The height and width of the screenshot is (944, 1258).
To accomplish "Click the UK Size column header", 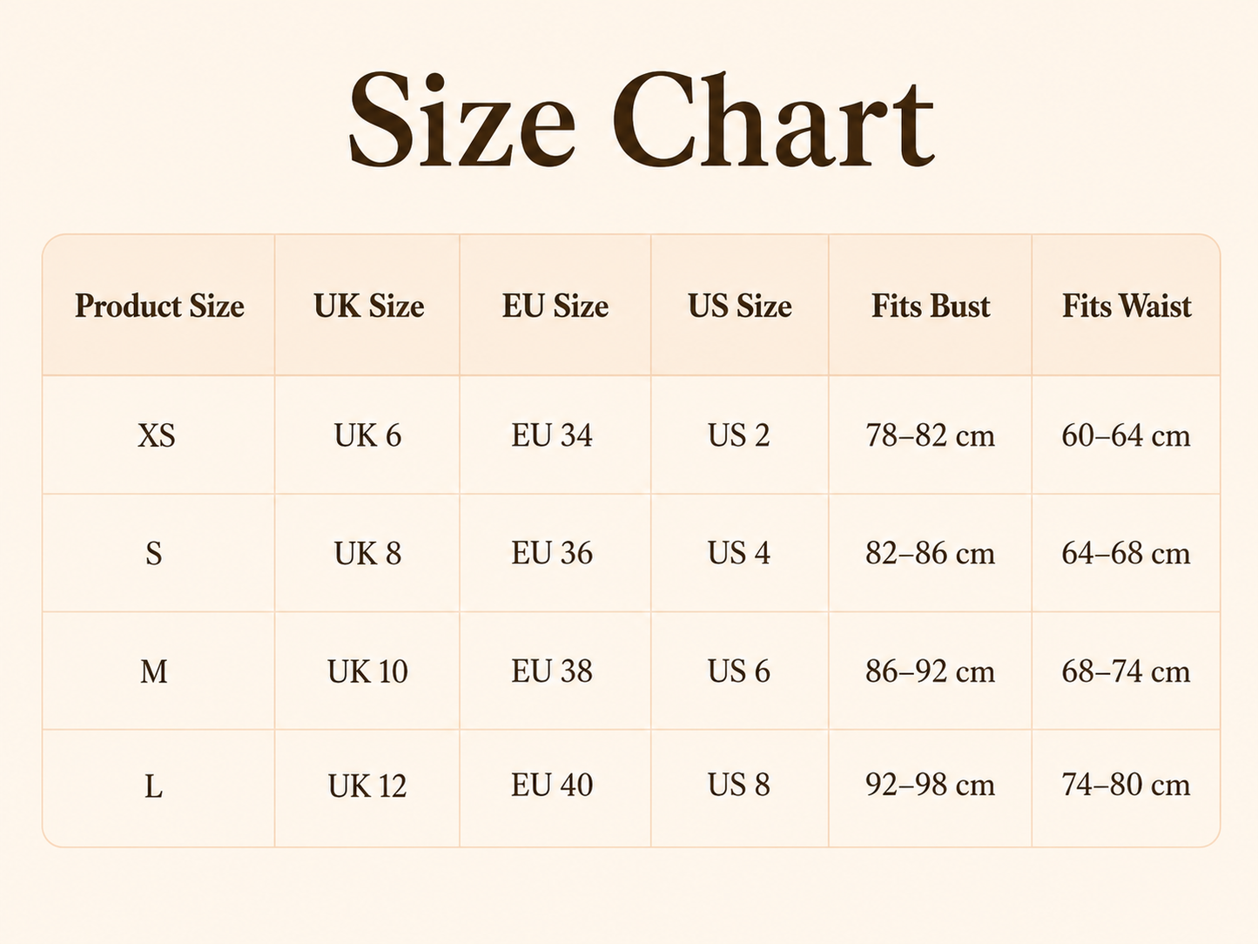I will [x=369, y=306].
